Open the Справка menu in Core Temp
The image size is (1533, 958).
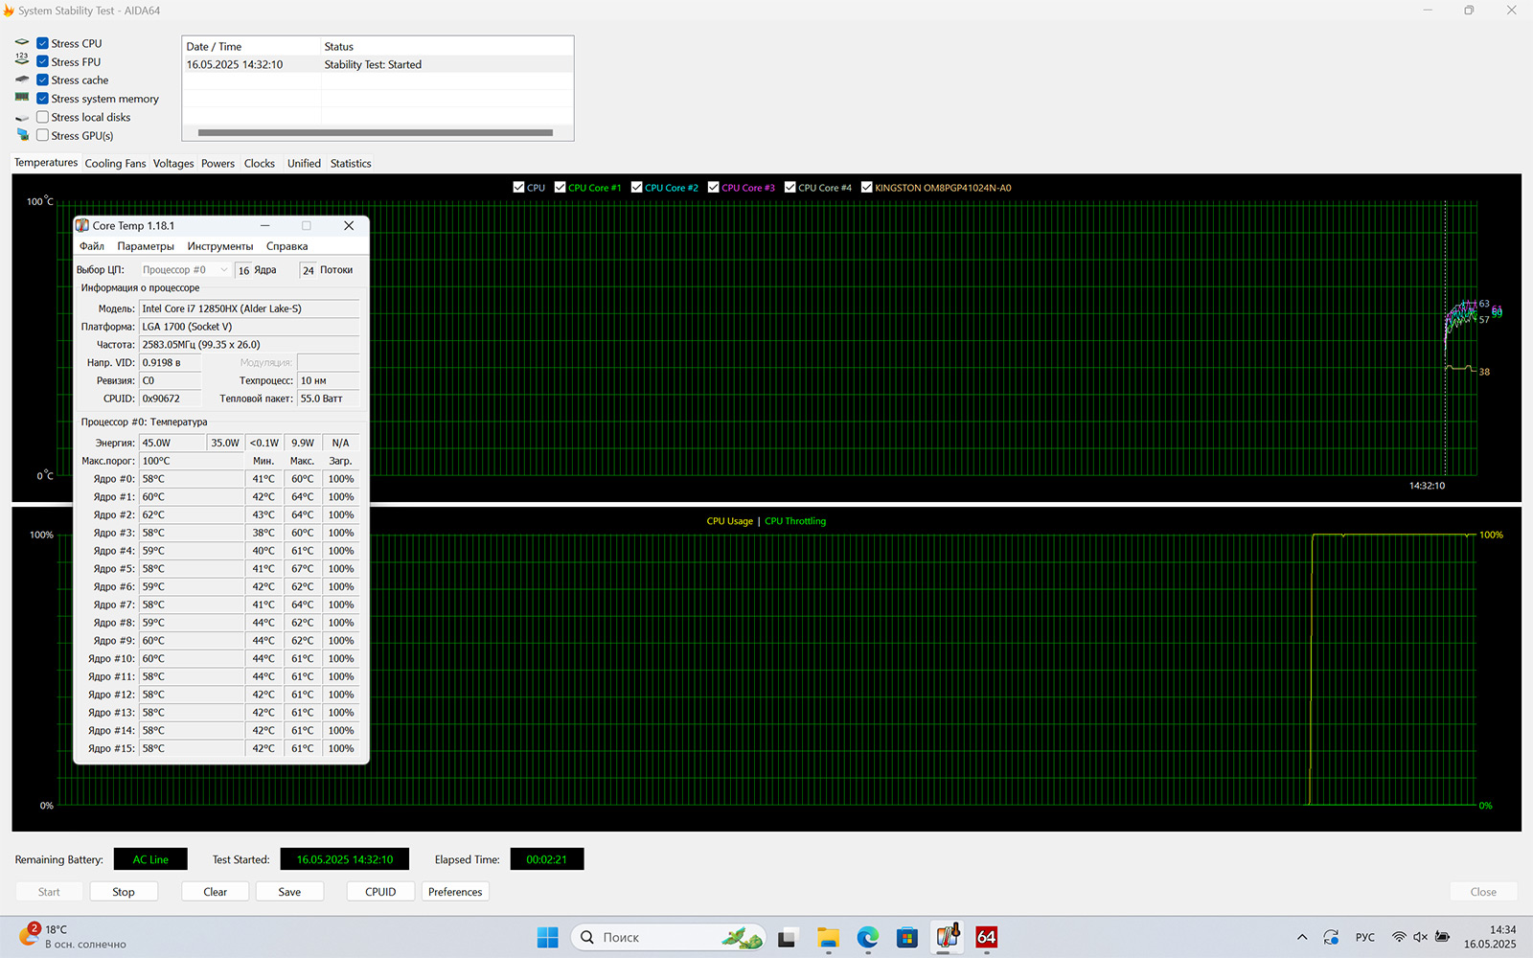[x=286, y=246]
